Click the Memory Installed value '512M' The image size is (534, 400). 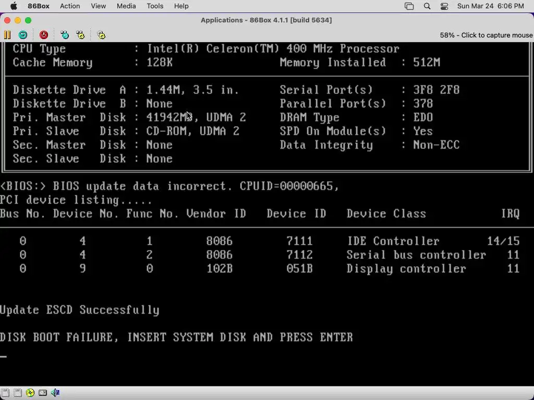point(427,63)
